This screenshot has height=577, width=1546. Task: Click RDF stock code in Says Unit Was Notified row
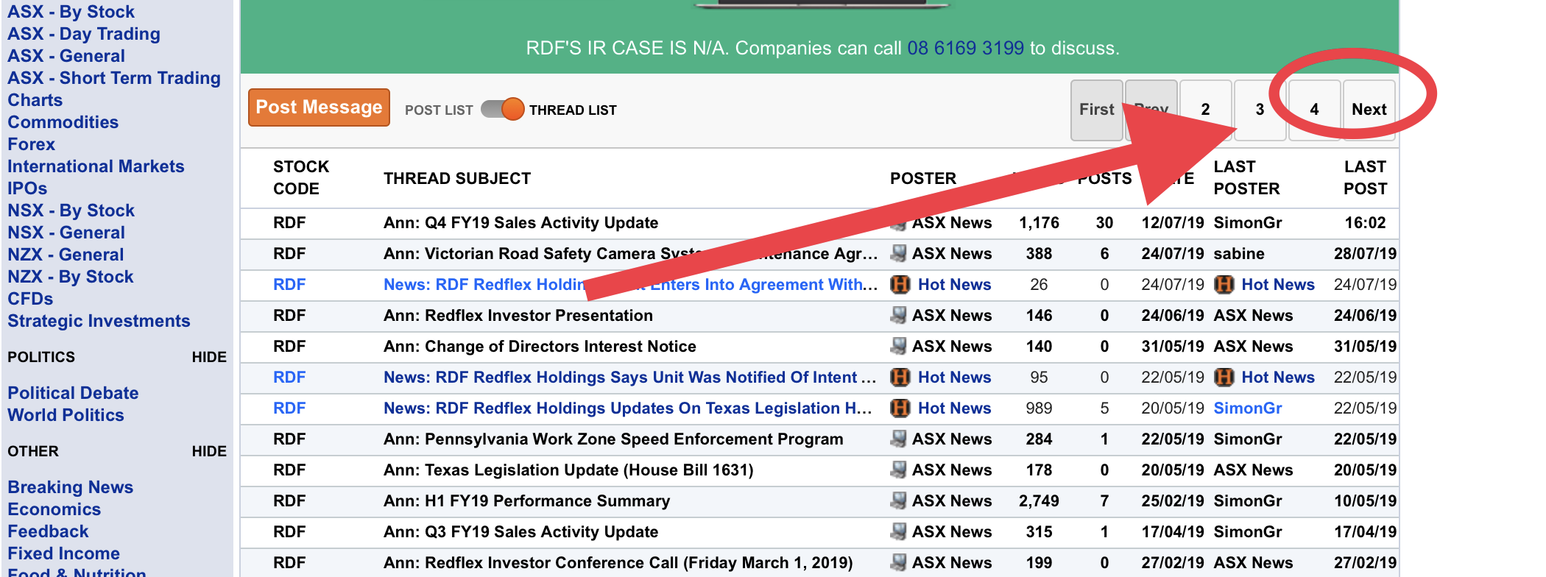click(289, 378)
